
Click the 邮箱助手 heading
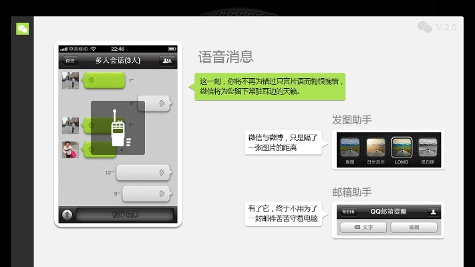[351, 192]
